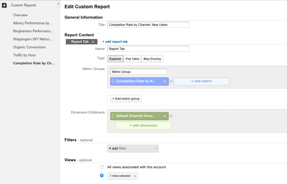Viewport: 287px width, 184px height.
Task: Choose the Explorer report type
Action: [x=115, y=59]
